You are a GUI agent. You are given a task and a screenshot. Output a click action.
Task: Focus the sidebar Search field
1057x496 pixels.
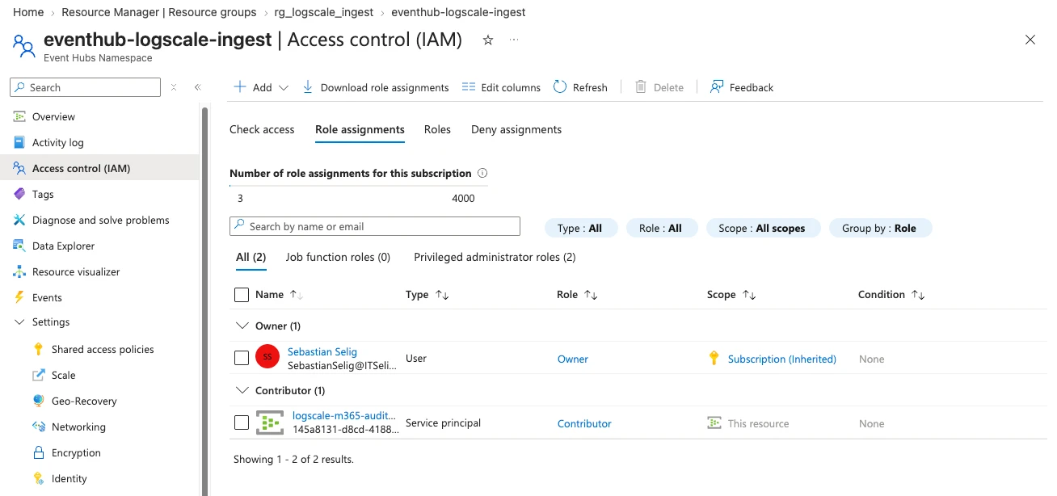point(85,87)
